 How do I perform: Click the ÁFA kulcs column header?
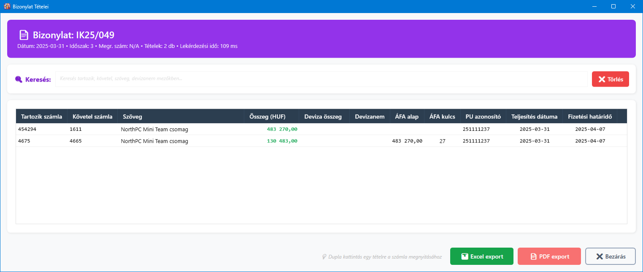pos(442,116)
